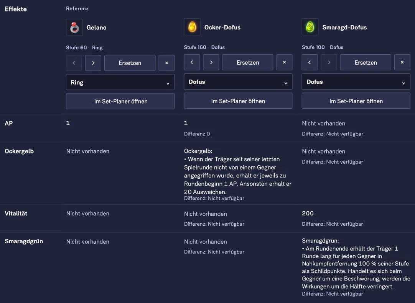Move Ocker-Dofus right with the arrow
The image size is (415, 303).
(211, 62)
